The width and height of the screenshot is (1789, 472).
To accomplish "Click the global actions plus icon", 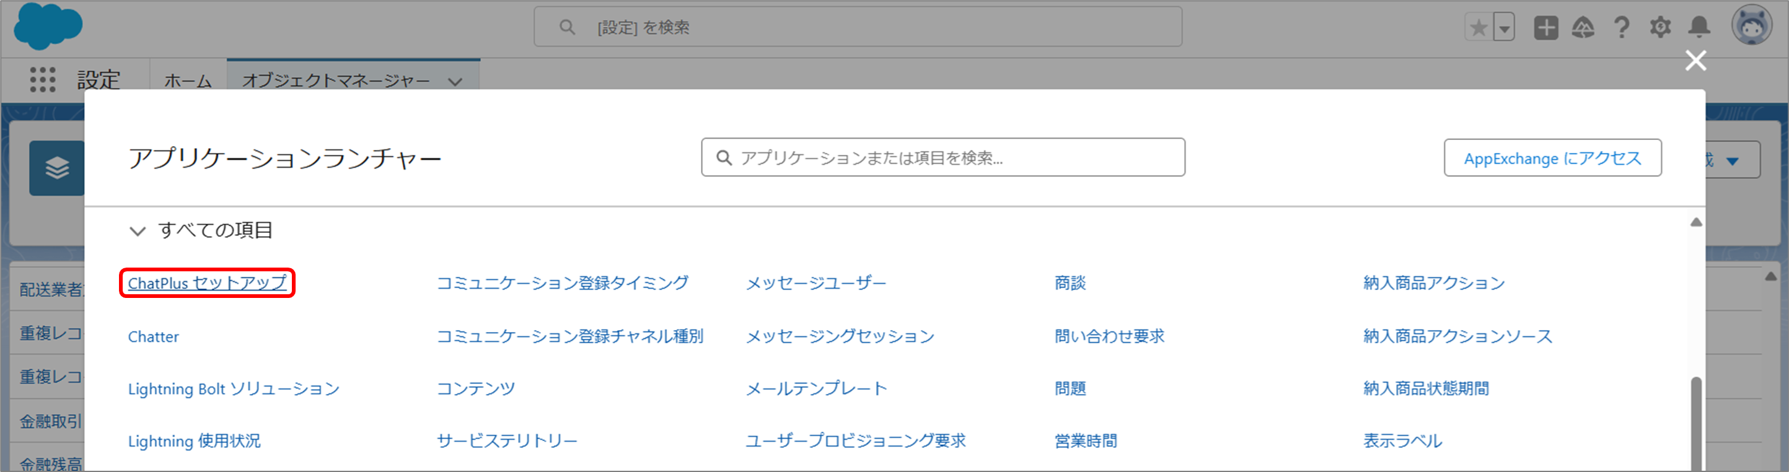I will pos(1546,28).
